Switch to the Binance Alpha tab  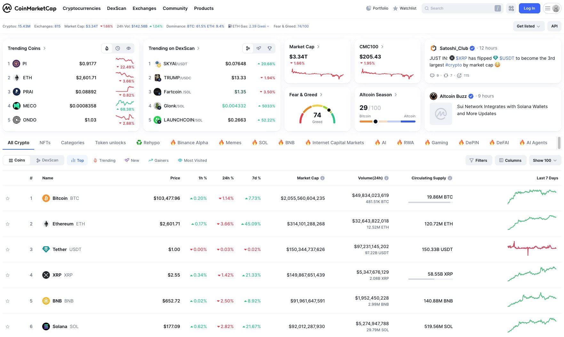[x=189, y=143]
